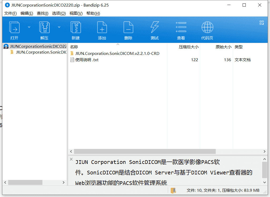Click the comment pane vertical scrollbar thumb
Screen dimensions: 270x197
point(264,170)
